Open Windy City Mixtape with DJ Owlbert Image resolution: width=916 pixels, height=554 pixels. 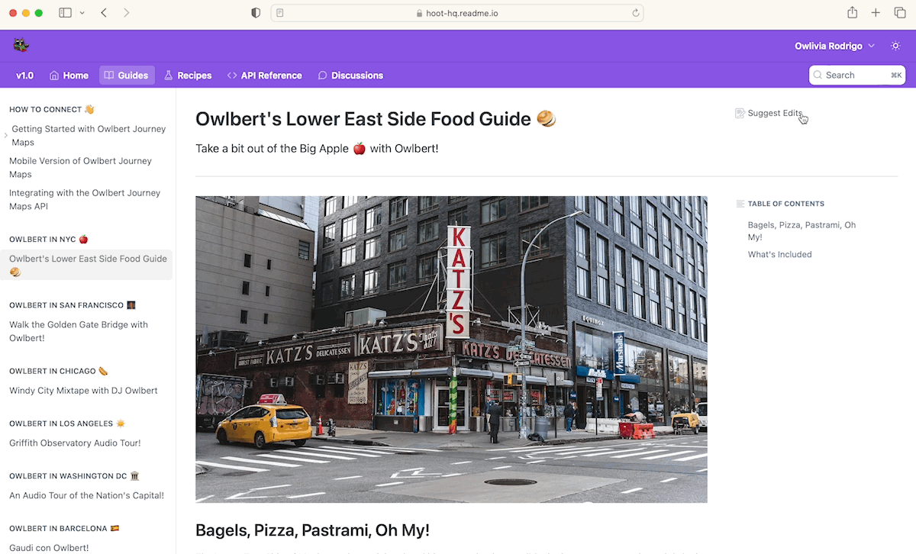pyautogui.click(x=83, y=391)
